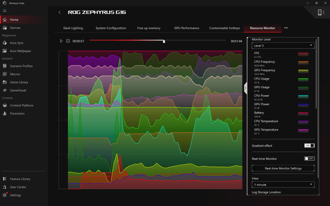Screen dimensions: 330x206
Task: Switch to the Free up memory tab
Action: 149,28
